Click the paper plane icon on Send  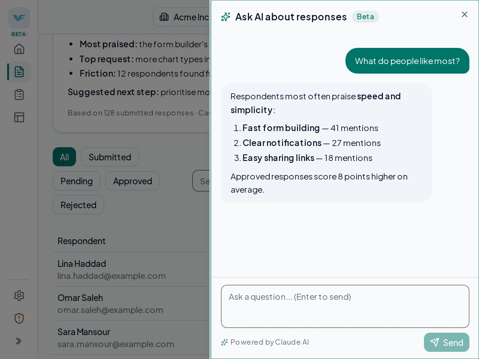[x=434, y=342]
